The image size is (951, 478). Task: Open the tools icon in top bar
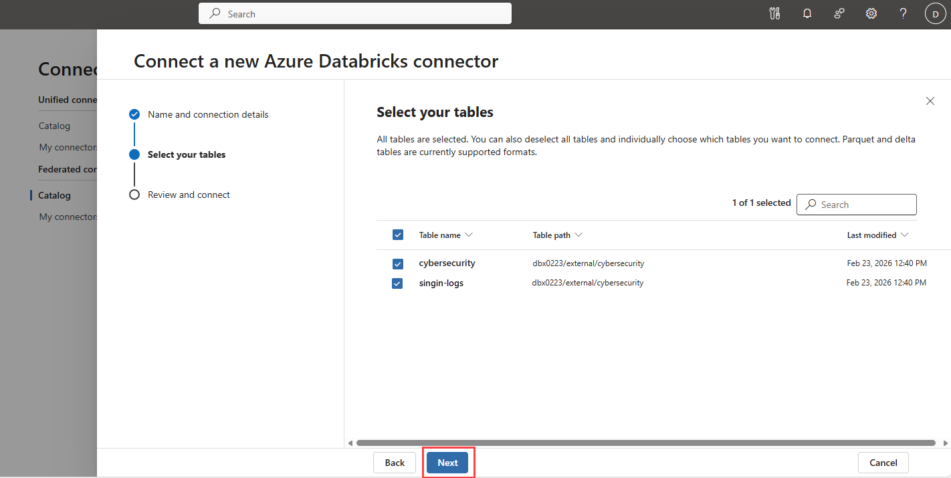[x=775, y=13]
